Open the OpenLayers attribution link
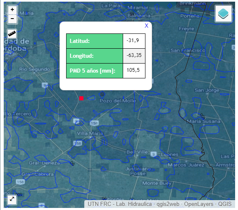Image resolution: width=238 pixels, height=210 pixels. click(x=198, y=204)
